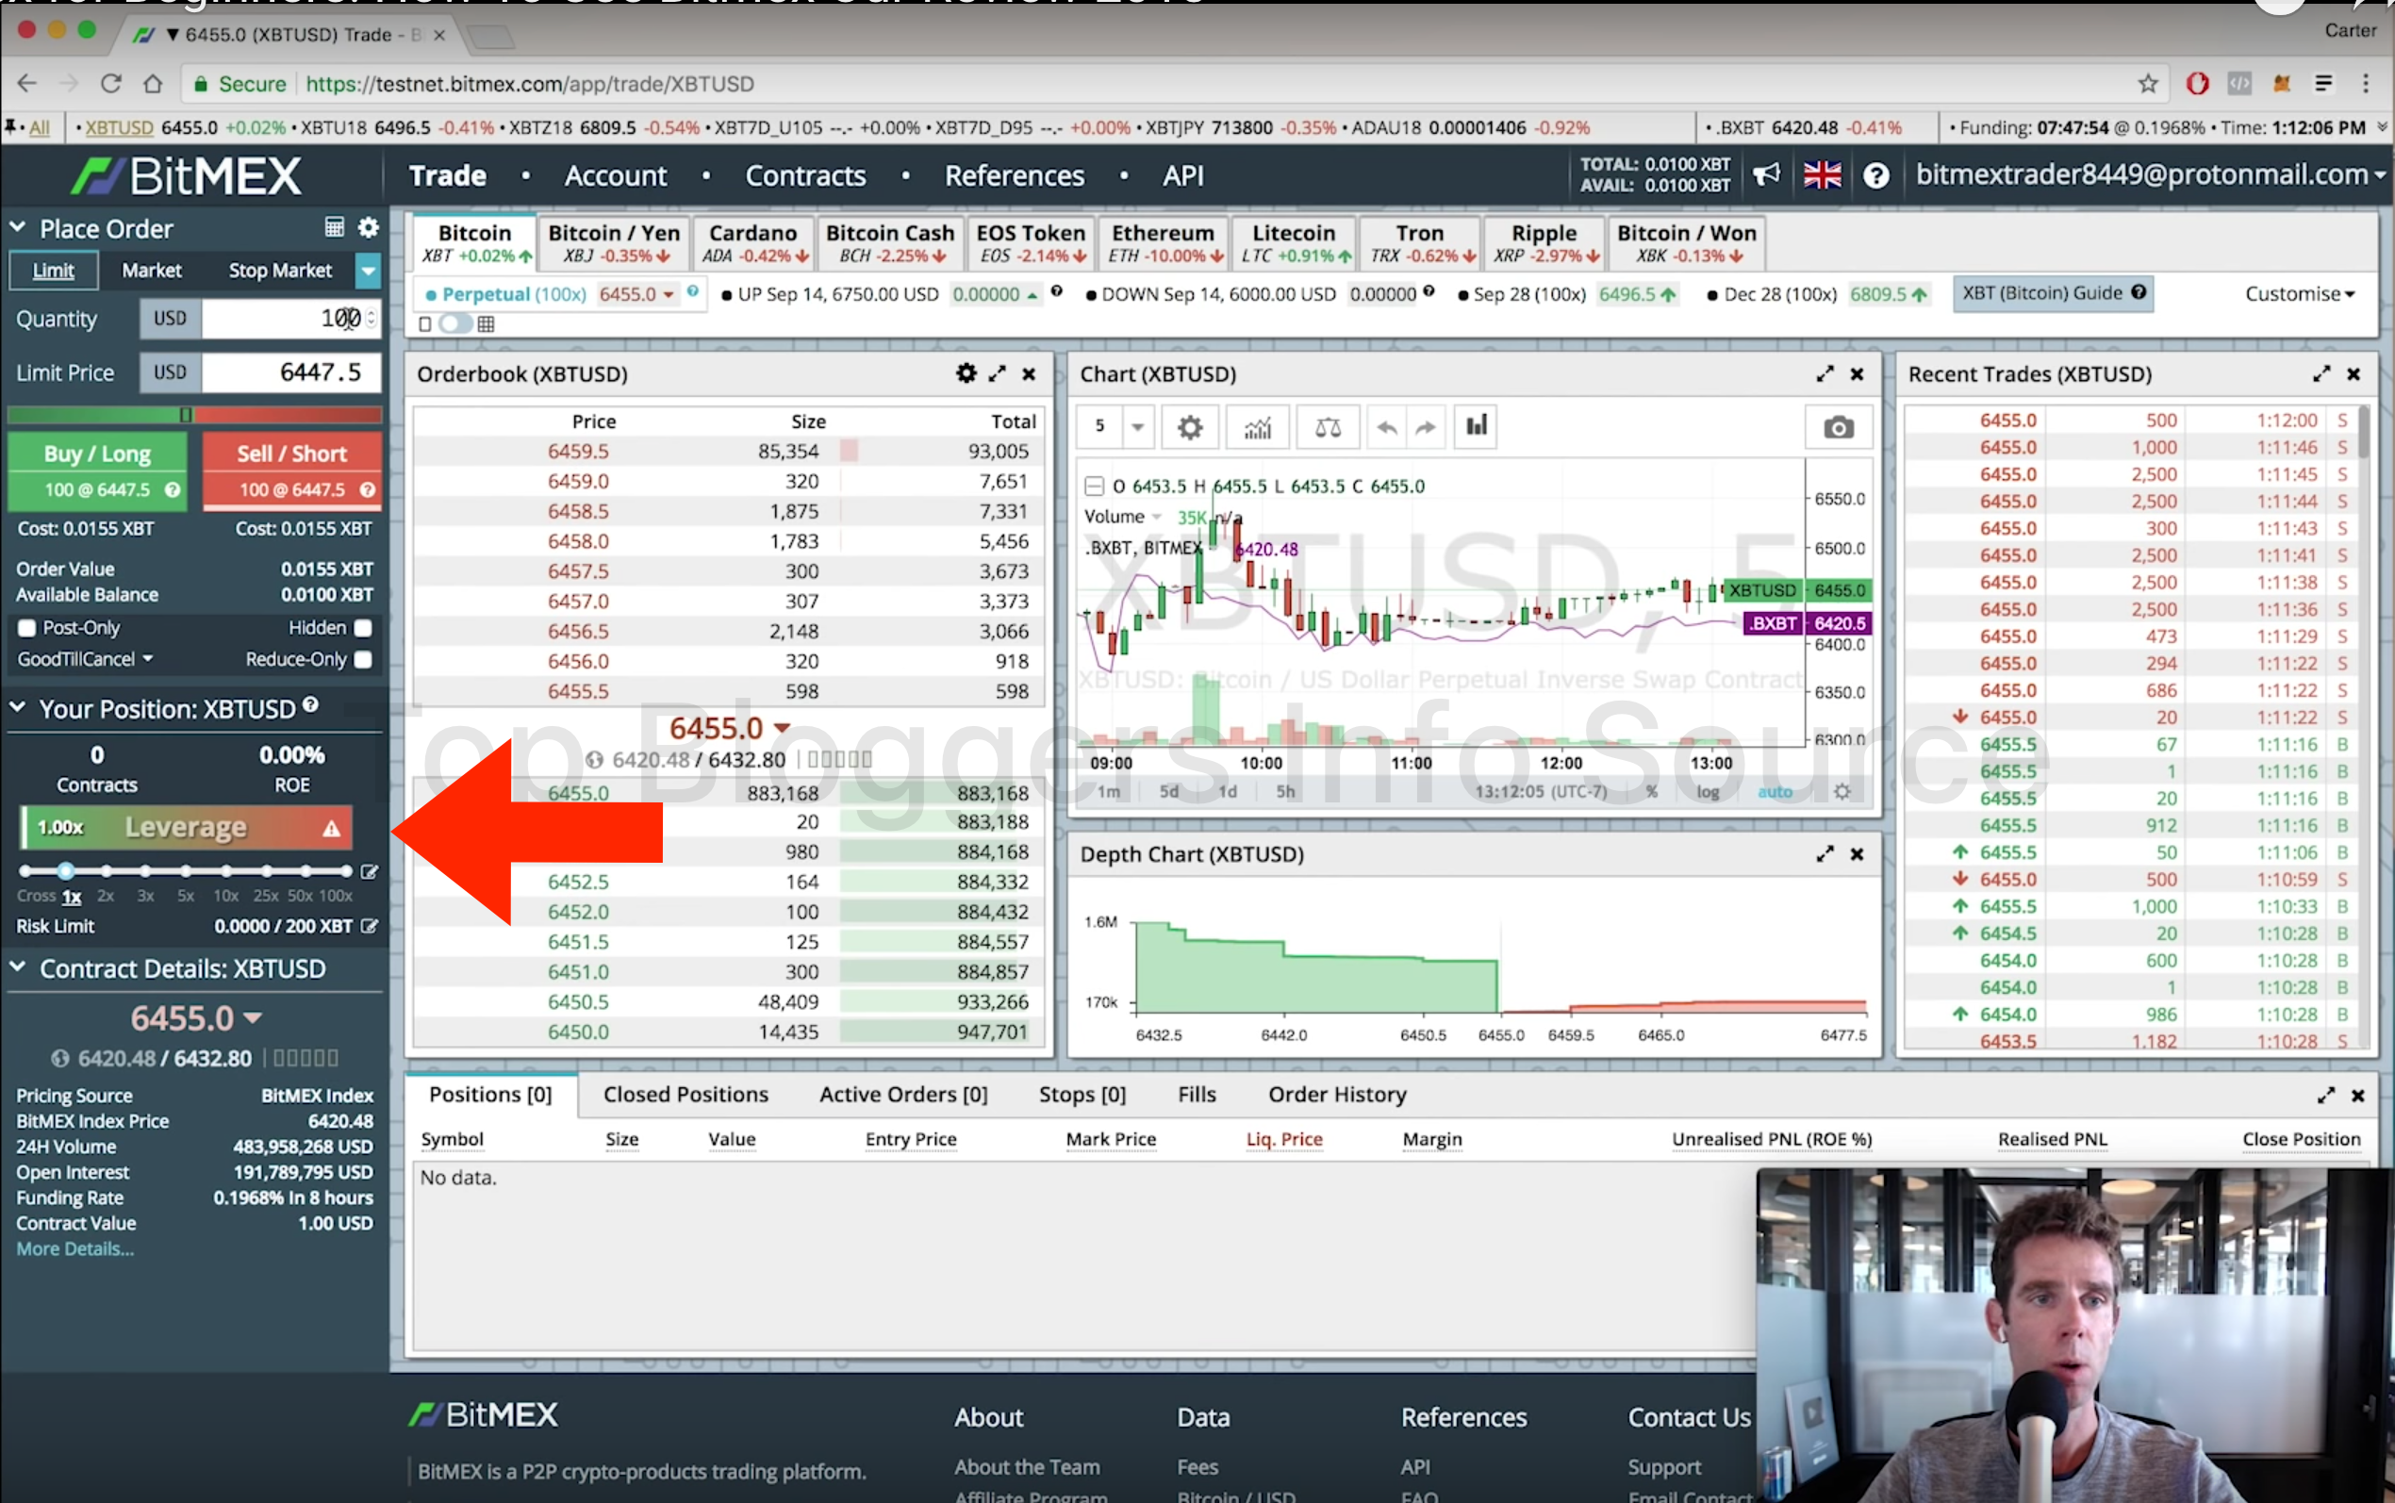Set leverage slider to 10x
Image resolution: width=2395 pixels, height=1503 pixels.
coord(226,872)
